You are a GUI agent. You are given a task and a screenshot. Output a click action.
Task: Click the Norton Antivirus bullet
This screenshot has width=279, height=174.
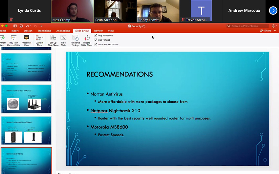106,94
